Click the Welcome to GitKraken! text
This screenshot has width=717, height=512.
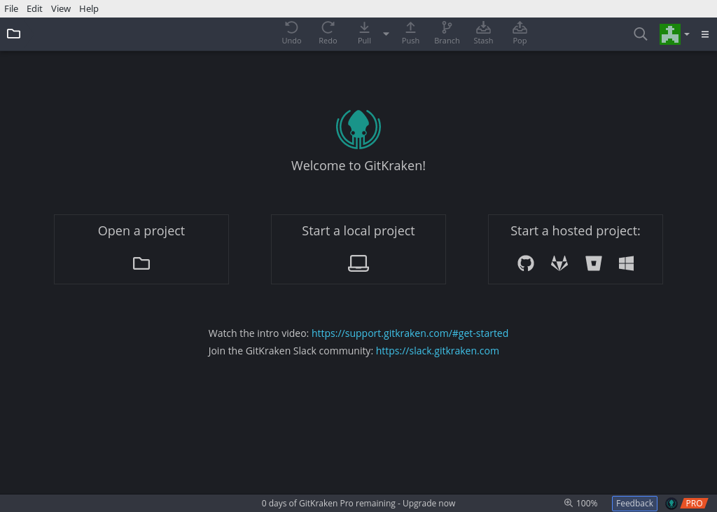pyautogui.click(x=358, y=165)
